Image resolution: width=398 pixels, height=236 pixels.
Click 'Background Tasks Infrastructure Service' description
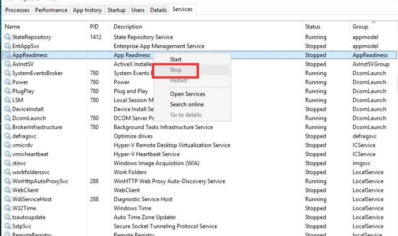[x=163, y=127]
